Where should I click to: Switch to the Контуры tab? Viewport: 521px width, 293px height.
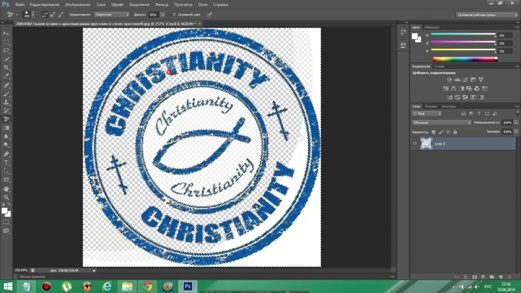click(449, 106)
